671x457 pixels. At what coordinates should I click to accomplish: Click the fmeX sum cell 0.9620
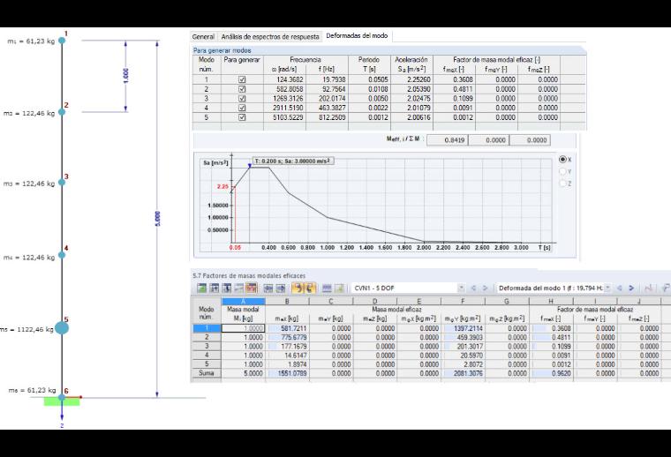[551, 373]
